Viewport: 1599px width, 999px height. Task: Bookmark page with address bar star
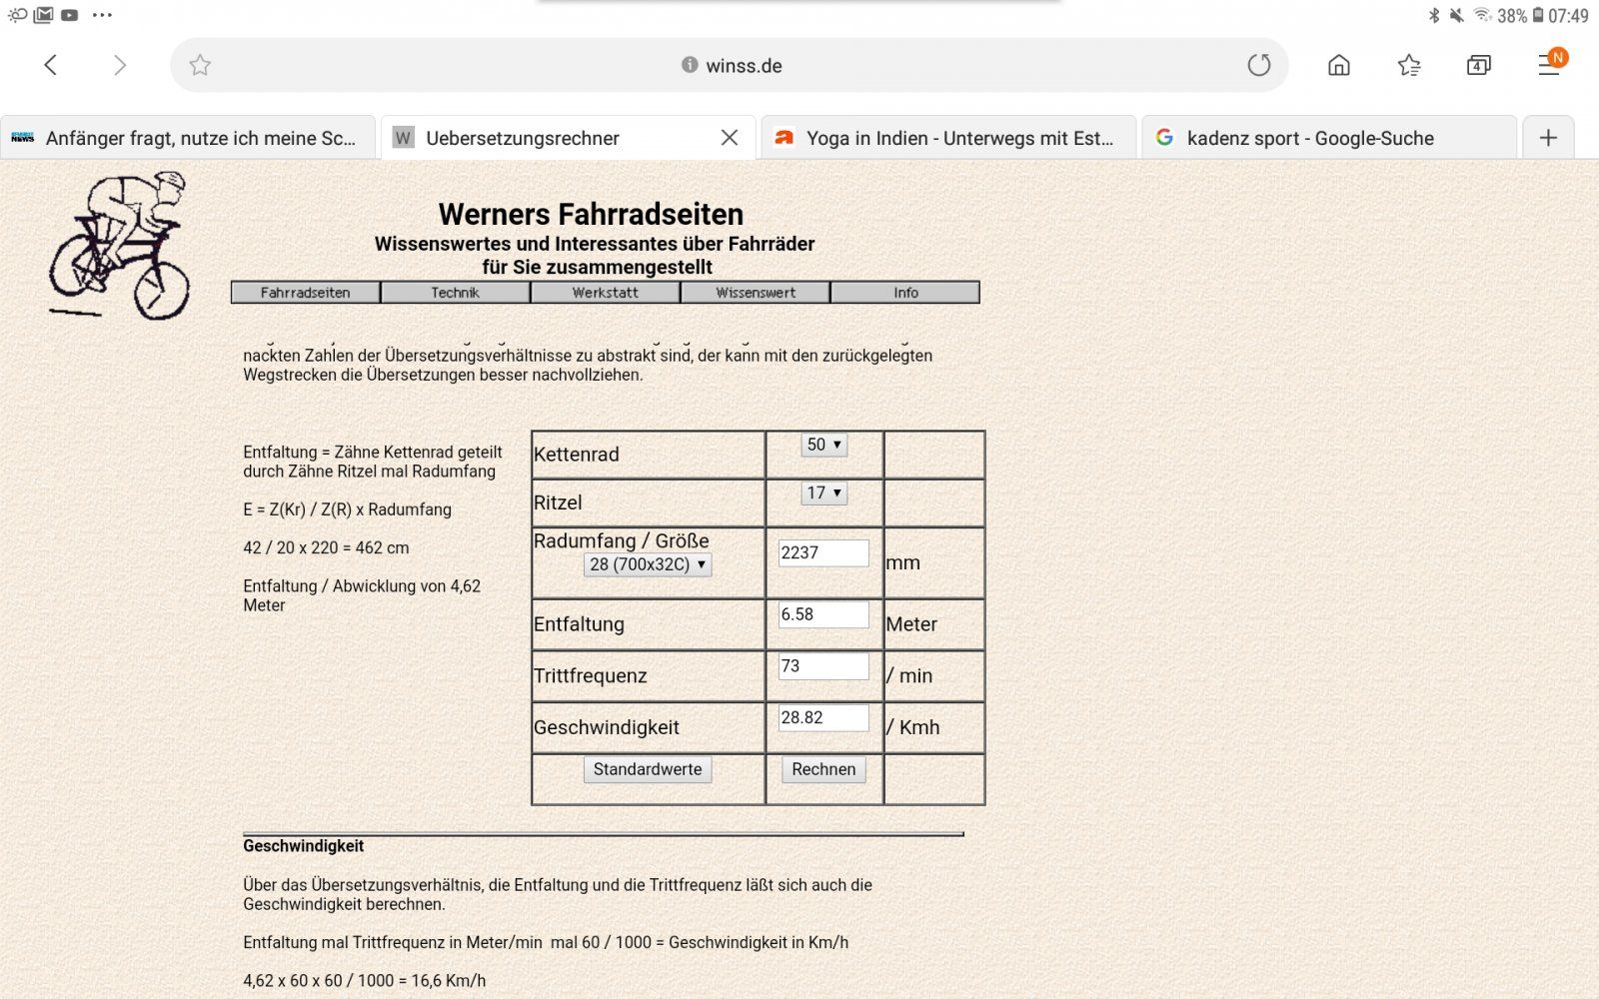coord(200,65)
